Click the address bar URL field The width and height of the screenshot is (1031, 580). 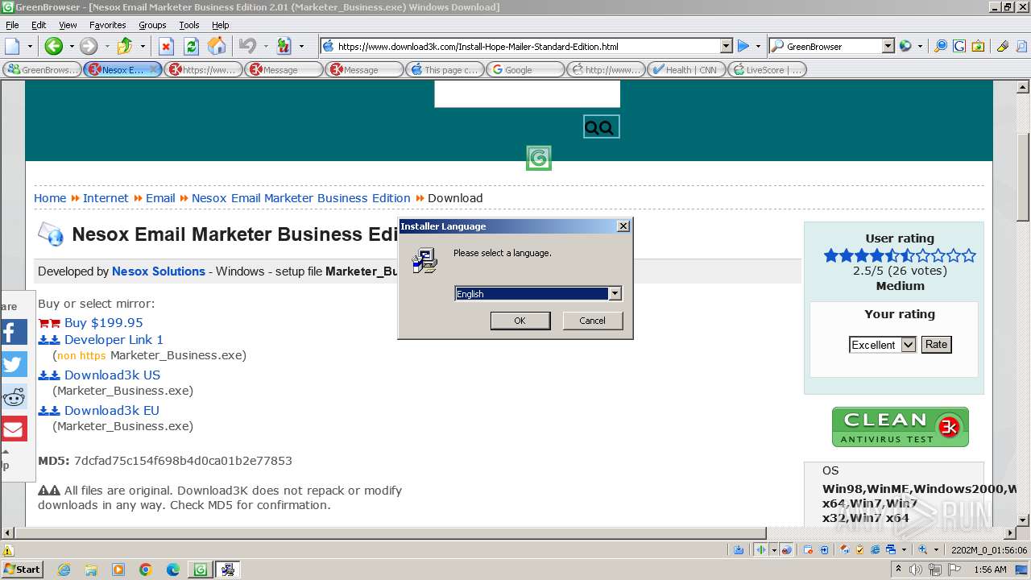[x=527, y=47]
